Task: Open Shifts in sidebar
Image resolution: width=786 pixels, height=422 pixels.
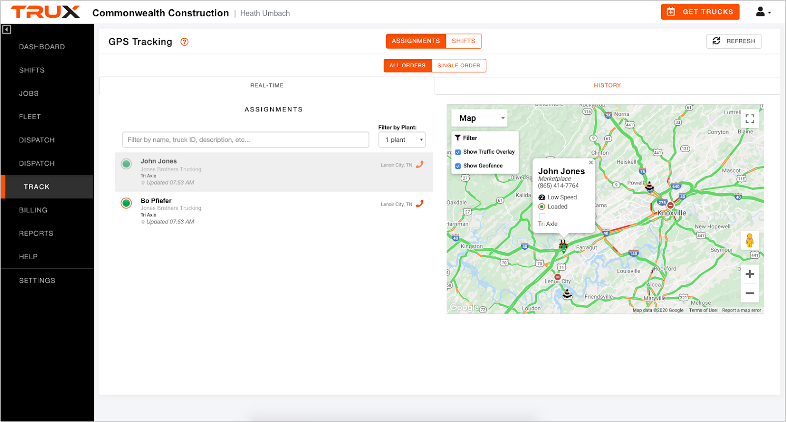Action: click(32, 70)
